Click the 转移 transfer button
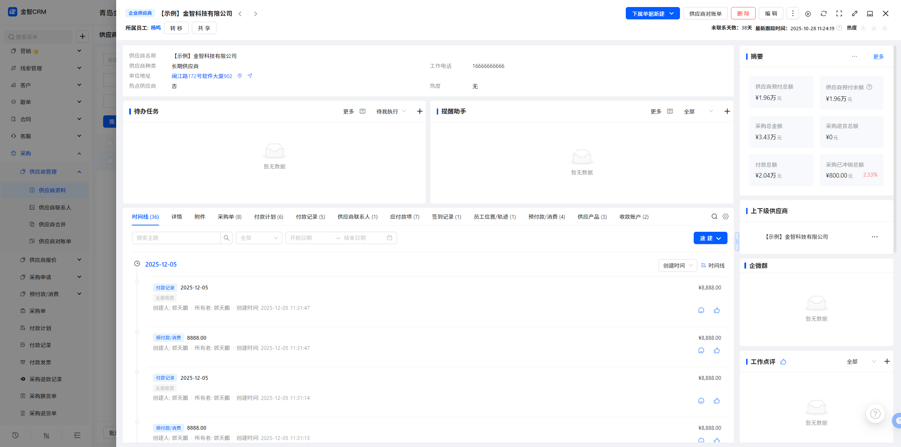The height and width of the screenshot is (447, 901). pyautogui.click(x=176, y=28)
